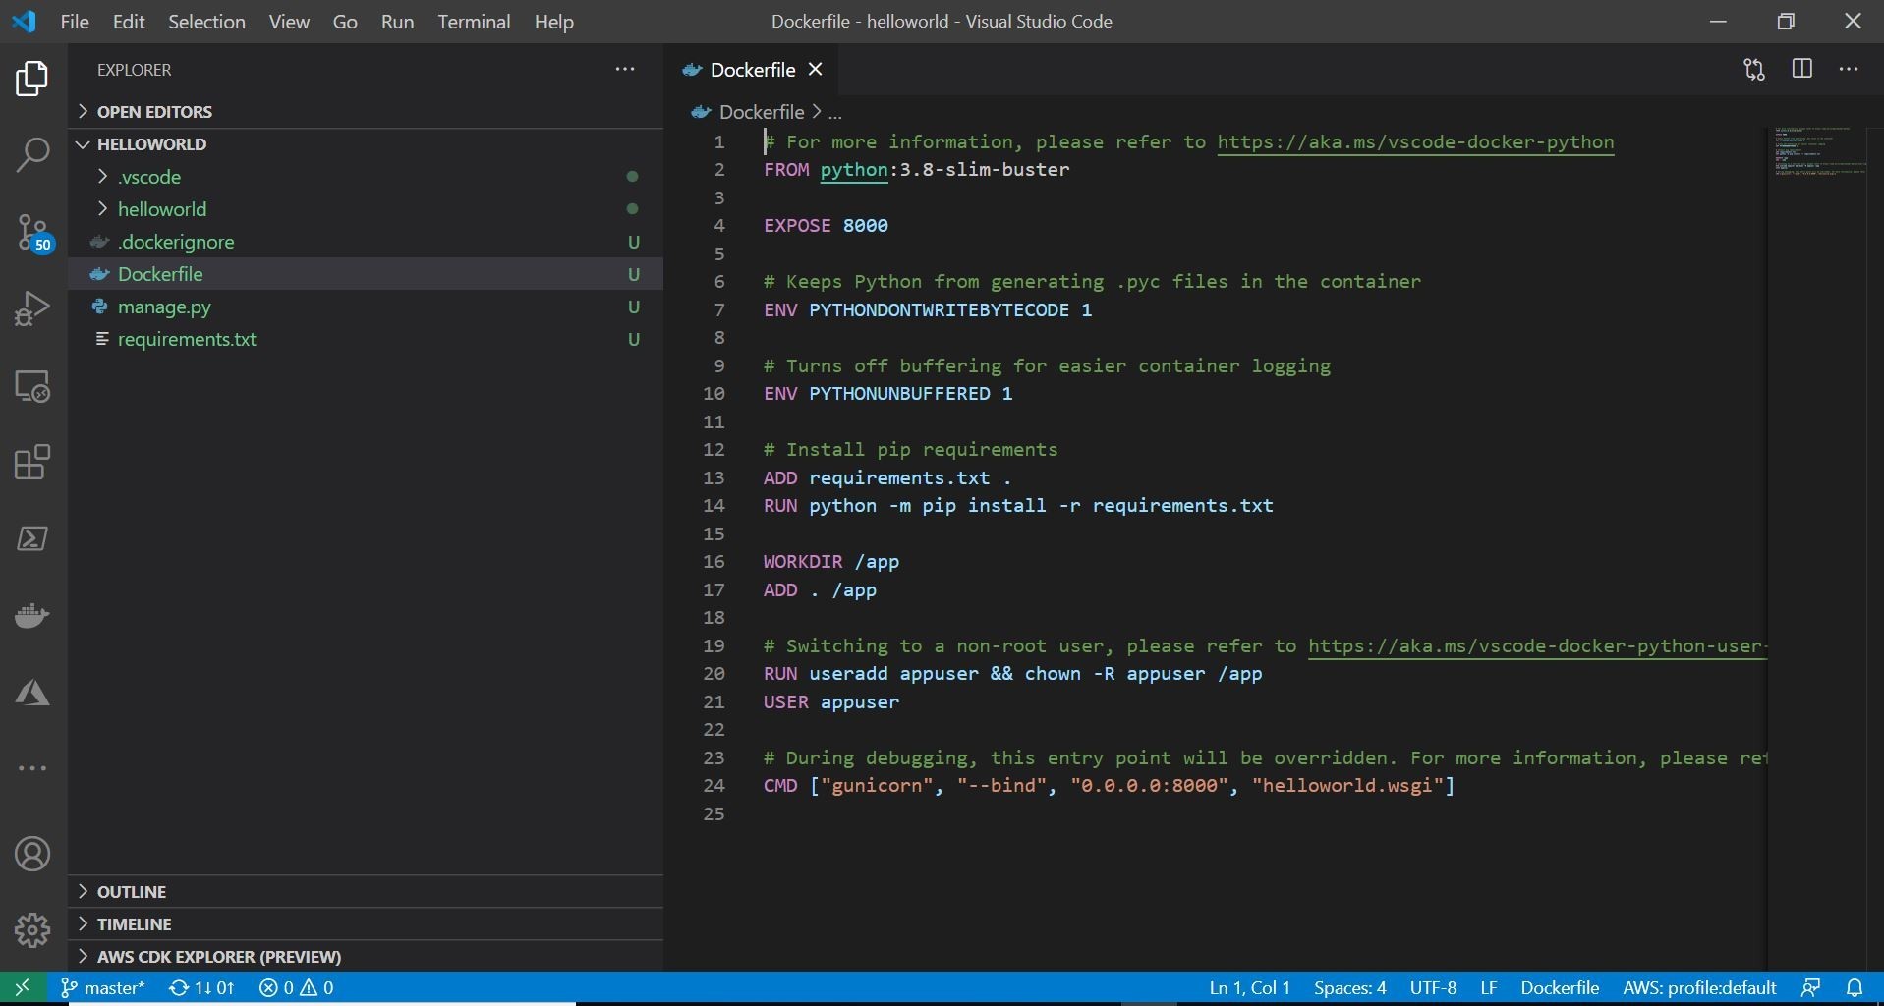
Task: Click on EXPOSE 8000 line
Action: 826,226
